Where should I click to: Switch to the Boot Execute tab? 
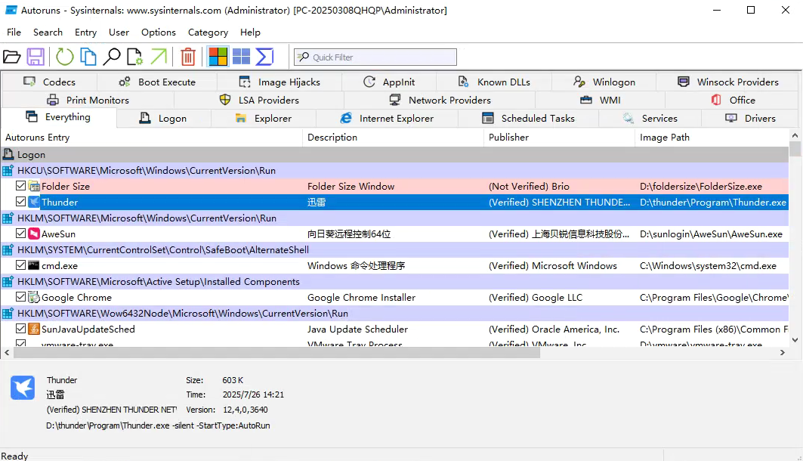coord(157,82)
